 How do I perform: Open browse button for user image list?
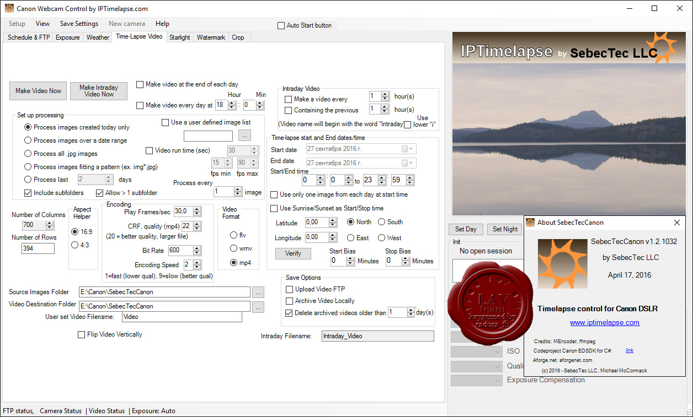coord(246,136)
